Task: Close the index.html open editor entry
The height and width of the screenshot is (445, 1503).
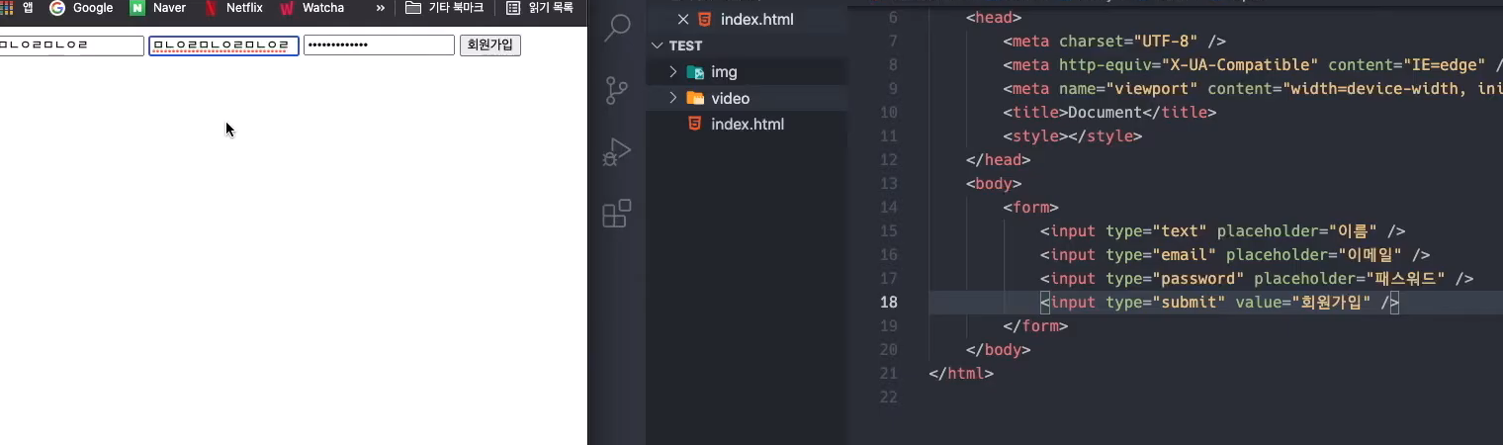Action: coord(682,19)
